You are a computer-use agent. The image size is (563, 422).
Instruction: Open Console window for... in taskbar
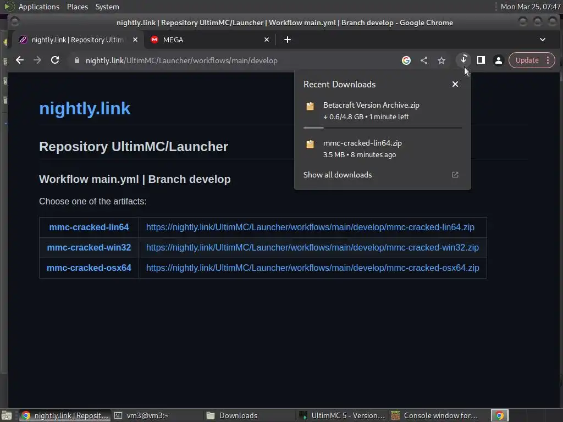click(x=434, y=415)
